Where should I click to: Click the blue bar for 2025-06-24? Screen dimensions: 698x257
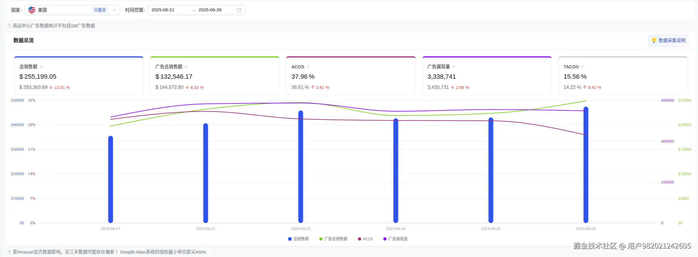pos(396,171)
